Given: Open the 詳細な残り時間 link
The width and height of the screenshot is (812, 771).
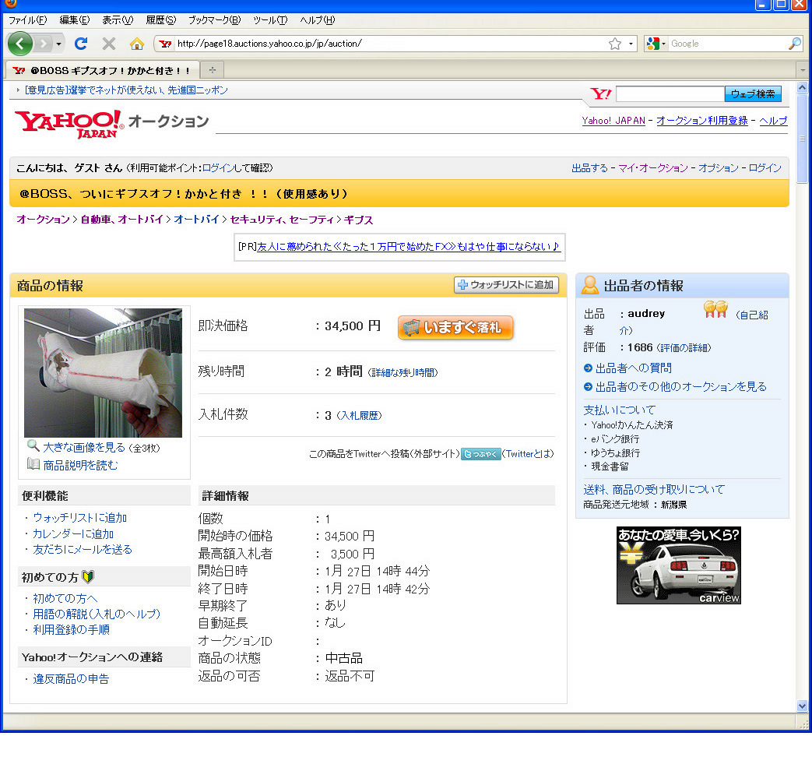Looking at the screenshot, I should point(402,372).
